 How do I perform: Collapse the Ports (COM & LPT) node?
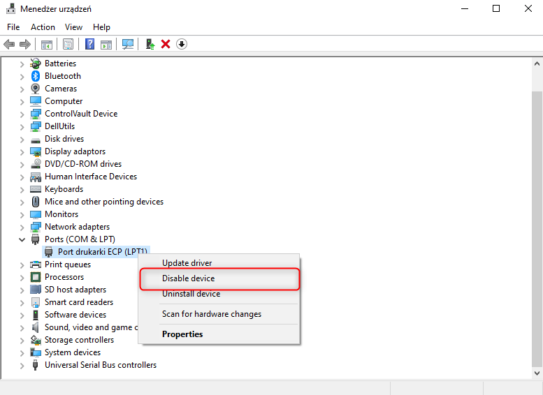[x=22, y=239]
